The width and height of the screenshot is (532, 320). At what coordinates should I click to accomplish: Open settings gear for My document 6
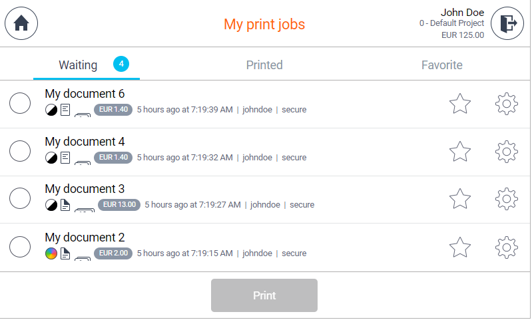pyautogui.click(x=507, y=104)
